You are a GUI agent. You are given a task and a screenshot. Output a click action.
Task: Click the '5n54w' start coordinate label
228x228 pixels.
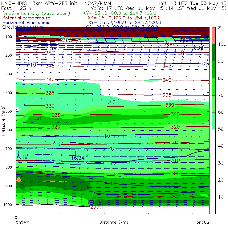(x=22, y=222)
